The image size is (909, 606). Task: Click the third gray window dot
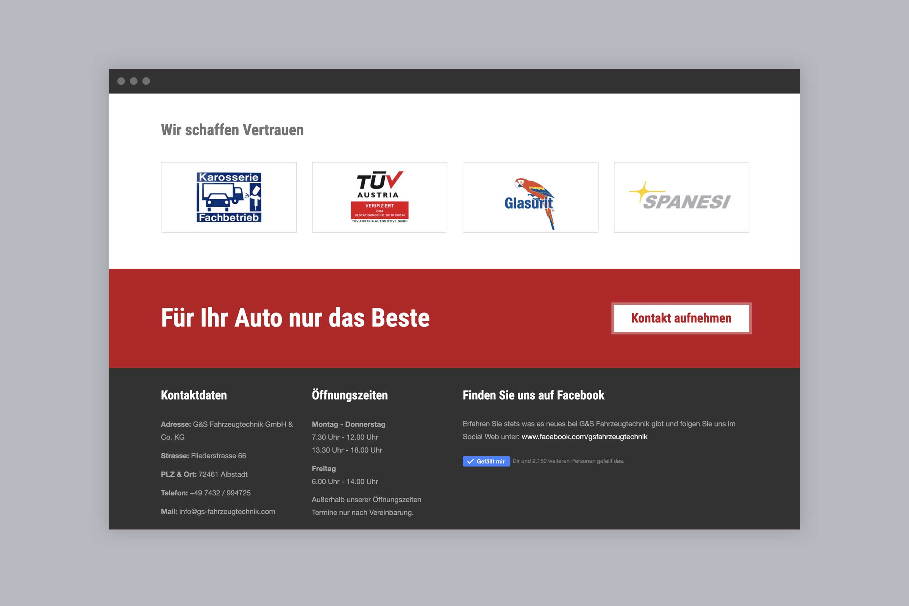click(146, 81)
